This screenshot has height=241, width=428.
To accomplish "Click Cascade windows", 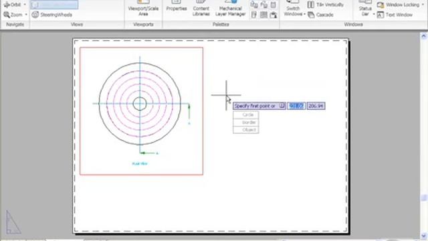I will point(321,15).
